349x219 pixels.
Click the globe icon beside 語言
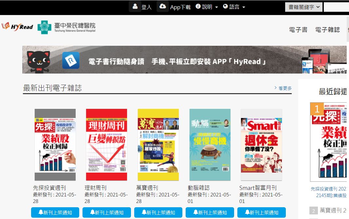226,7
